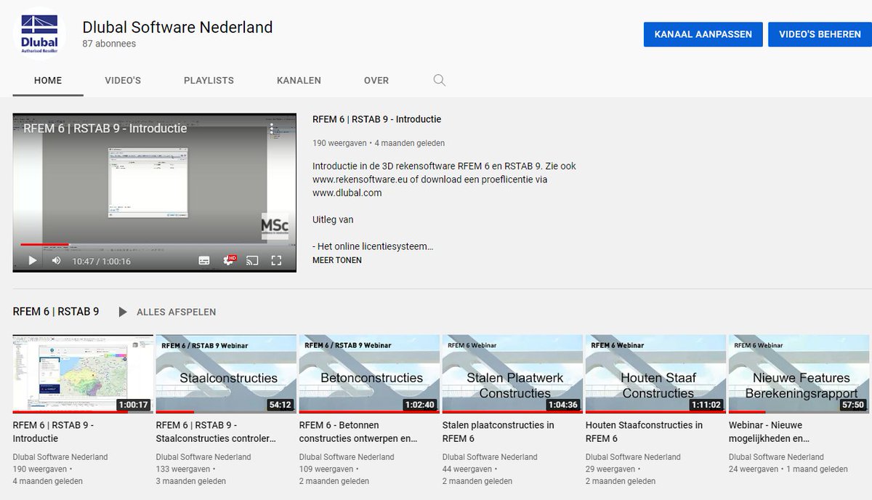Image resolution: width=872 pixels, height=500 pixels.
Task: Click ALLES AFSPELEN link
Action: [177, 312]
